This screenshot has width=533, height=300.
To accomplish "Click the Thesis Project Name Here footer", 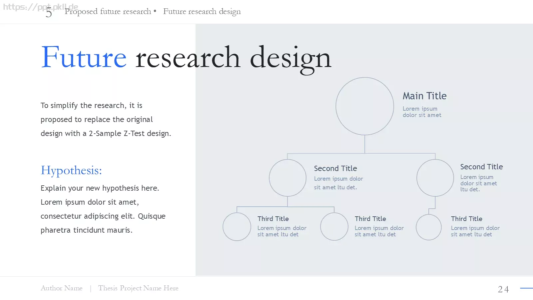I will pyautogui.click(x=138, y=288).
